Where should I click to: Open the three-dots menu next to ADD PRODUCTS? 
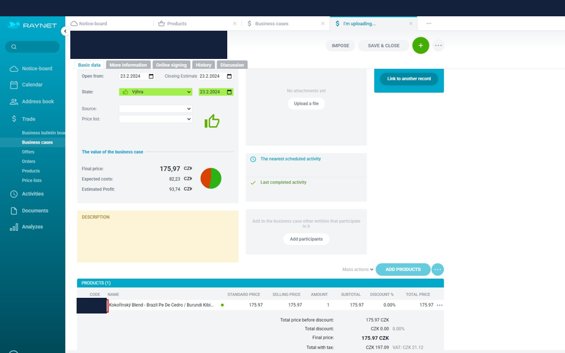coord(438,270)
